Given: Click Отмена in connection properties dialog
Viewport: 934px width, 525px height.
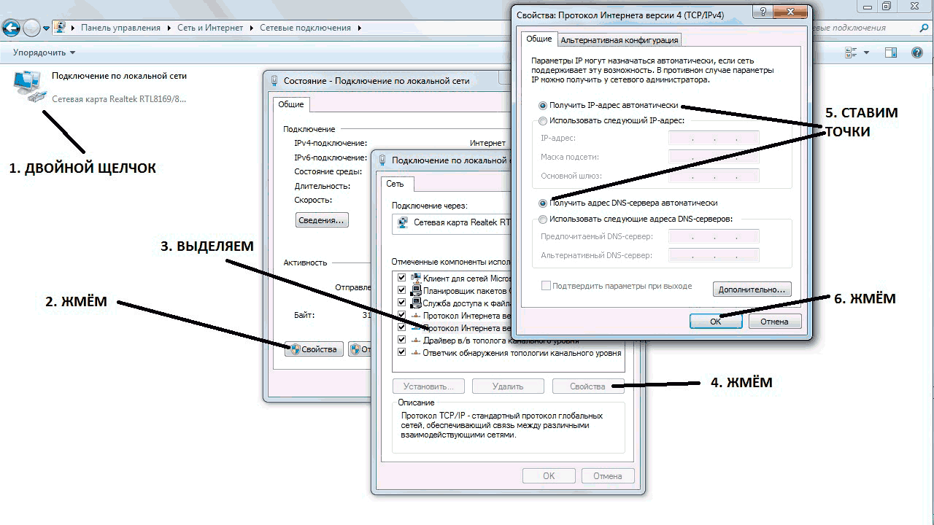Looking at the screenshot, I should point(607,475).
